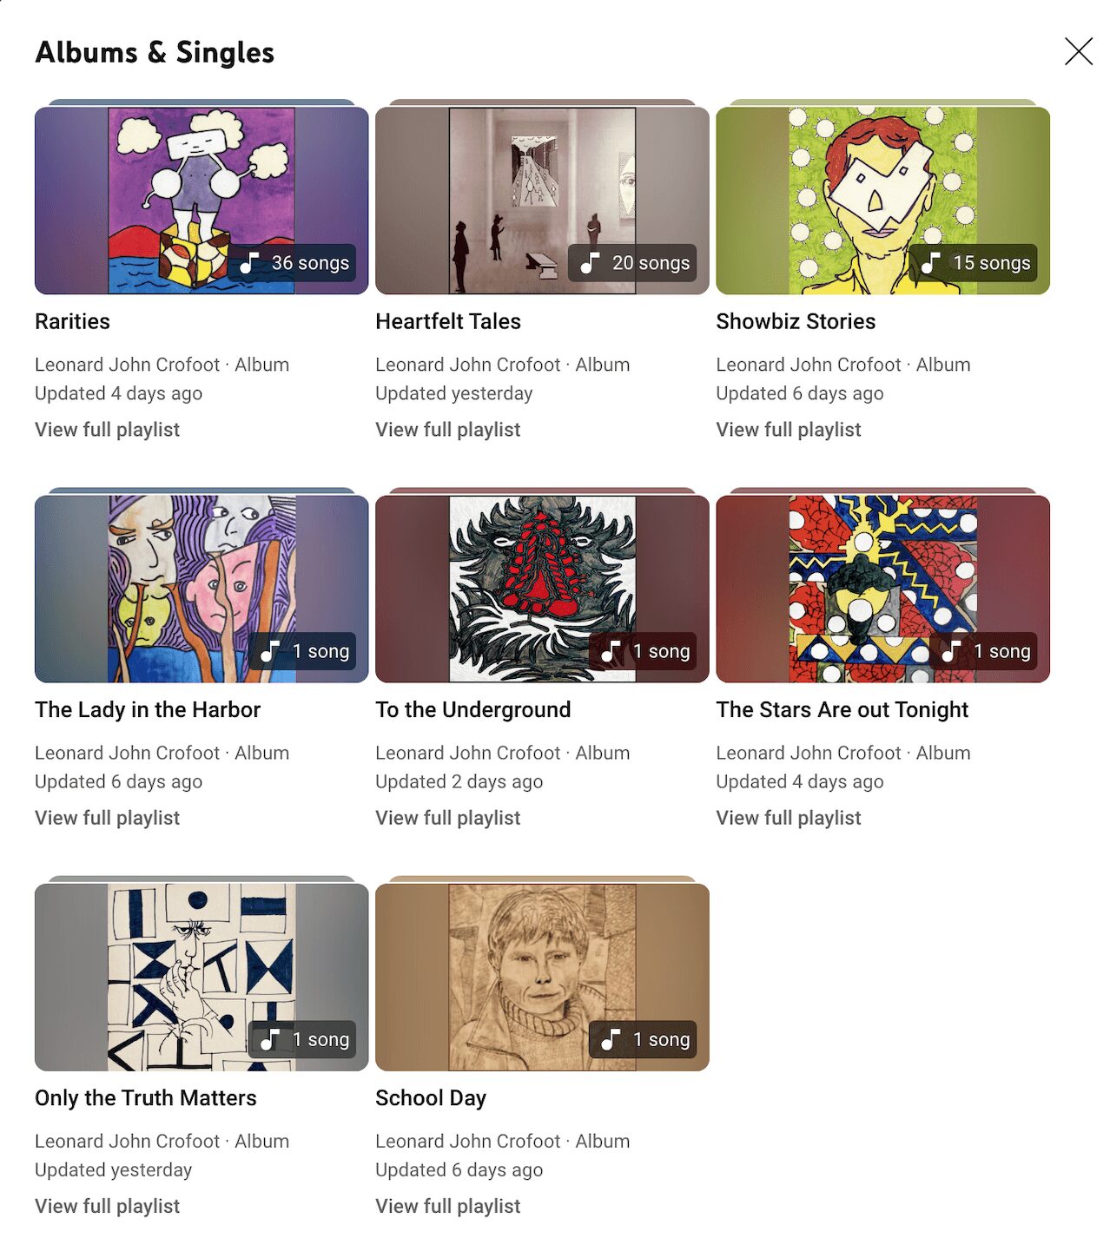The image size is (1110, 1238).
Task: Open the Showbiz Stories album title
Action: 796,321
